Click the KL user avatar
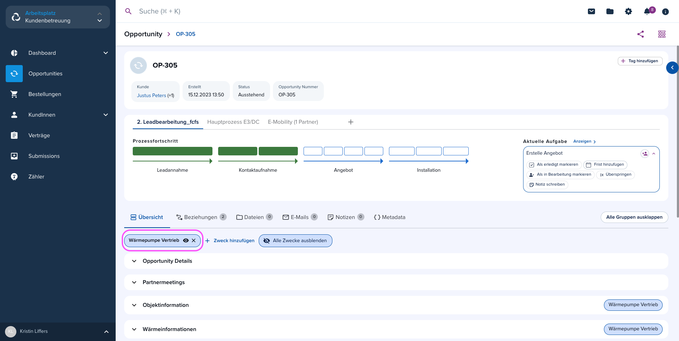Viewport: 679px width, 341px height. point(11,331)
